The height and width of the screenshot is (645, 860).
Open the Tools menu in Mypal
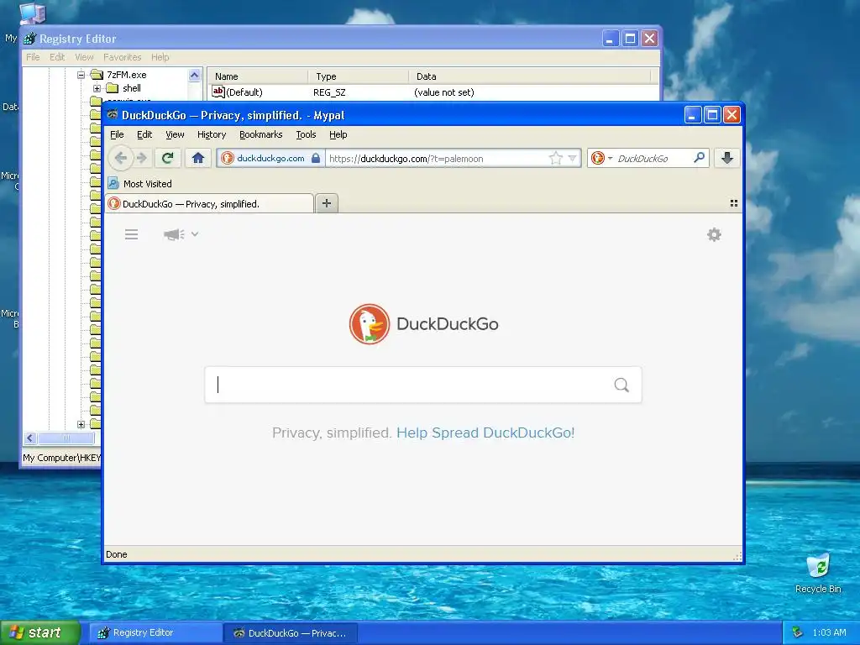point(306,134)
